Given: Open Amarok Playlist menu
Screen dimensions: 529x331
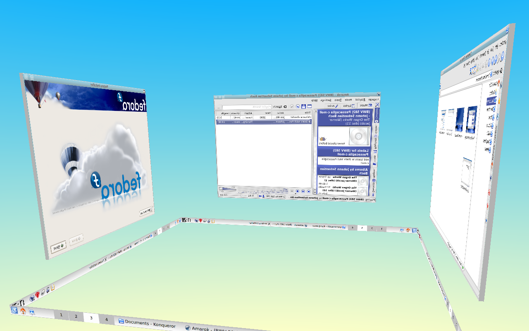Looking at the screenshot, I should pyautogui.click(x=360, y=100).
